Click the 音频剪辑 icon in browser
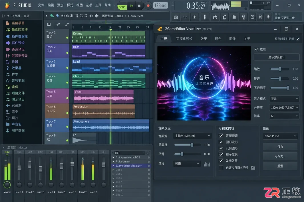Viewport: 304px width, 202px height. point(7,81)
